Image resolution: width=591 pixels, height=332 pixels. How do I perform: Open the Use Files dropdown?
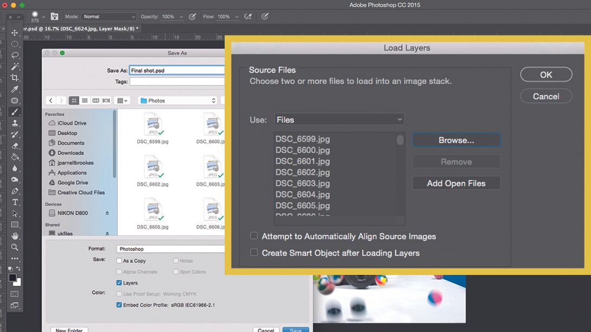[x=339, y=120]
